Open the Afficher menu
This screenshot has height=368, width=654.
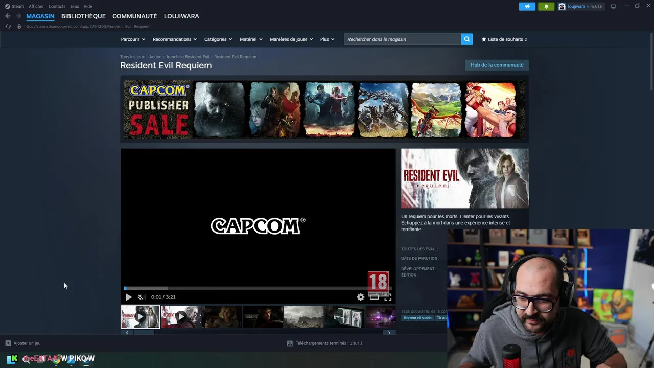point(36,6)
